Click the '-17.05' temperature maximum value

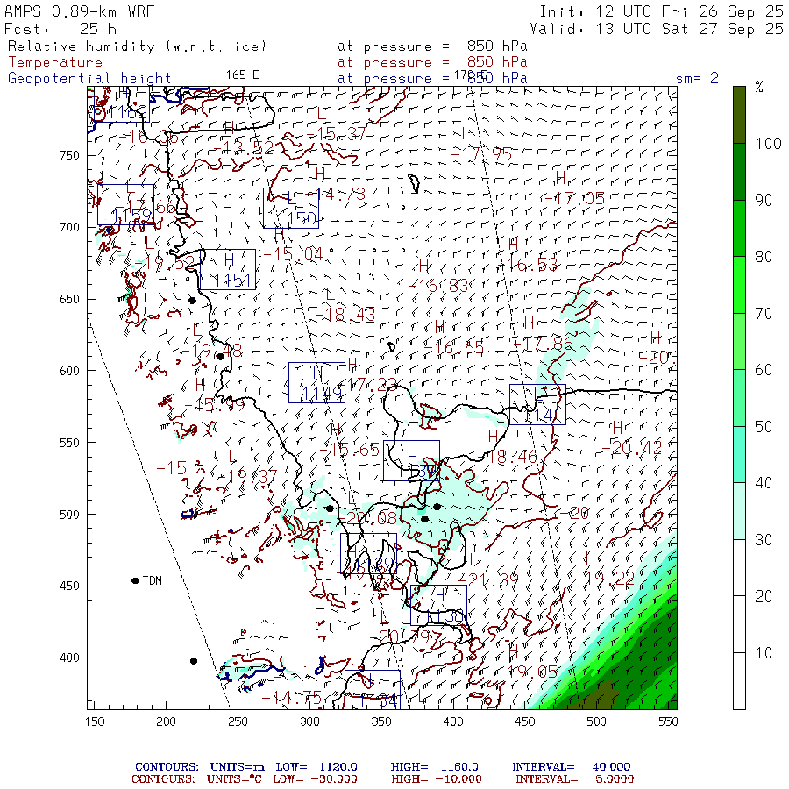(574, 198)
